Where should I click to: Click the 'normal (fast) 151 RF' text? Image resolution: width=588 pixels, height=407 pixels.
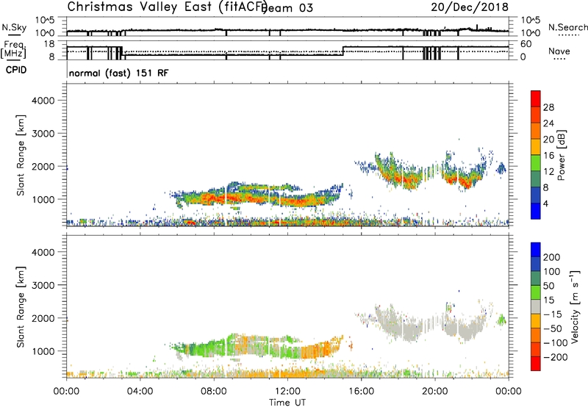coord(118,73)
